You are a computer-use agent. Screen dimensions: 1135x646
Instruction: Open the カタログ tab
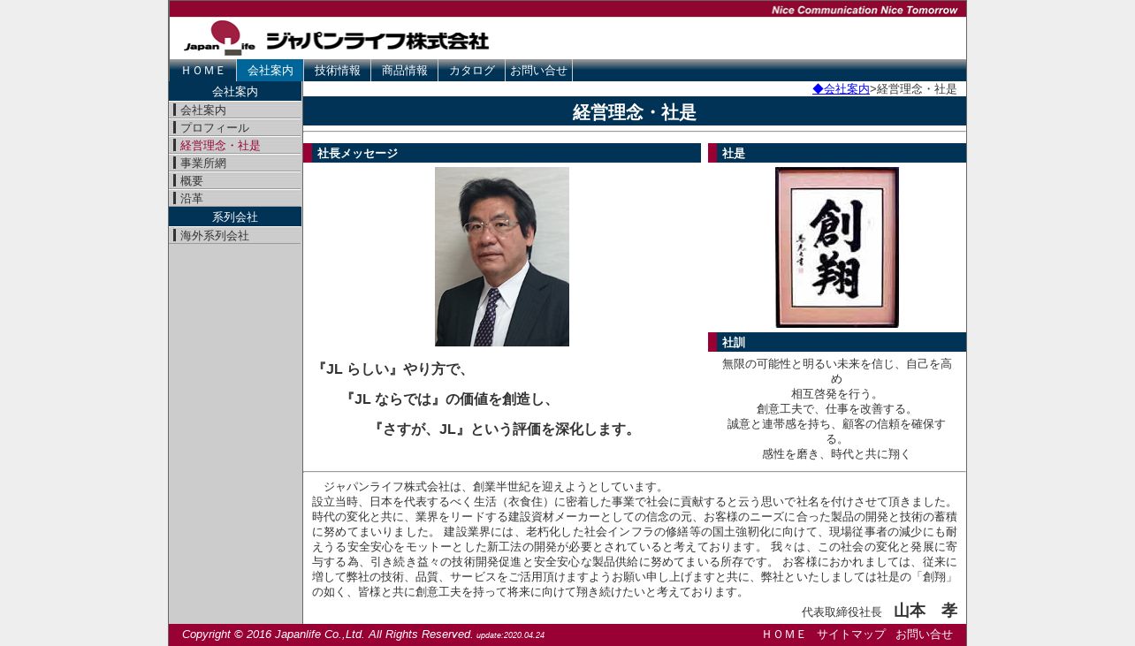[x=472, y=71]
